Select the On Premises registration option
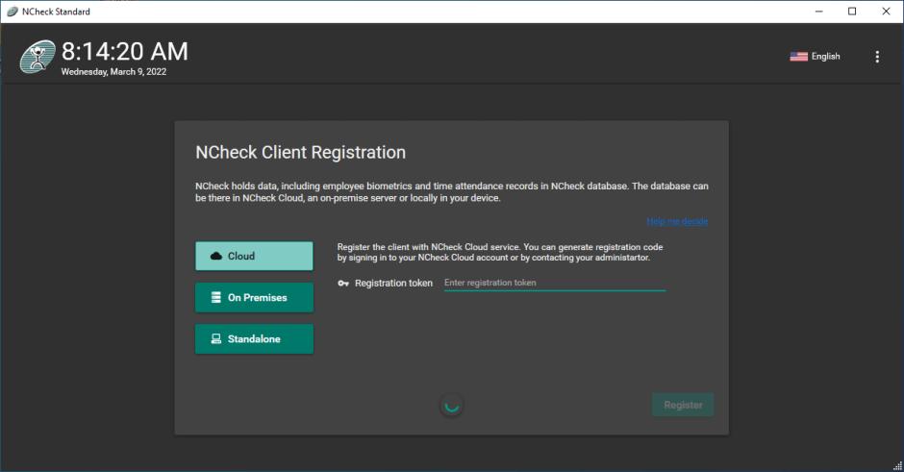The image size is (904, 472). pos(254,297)
